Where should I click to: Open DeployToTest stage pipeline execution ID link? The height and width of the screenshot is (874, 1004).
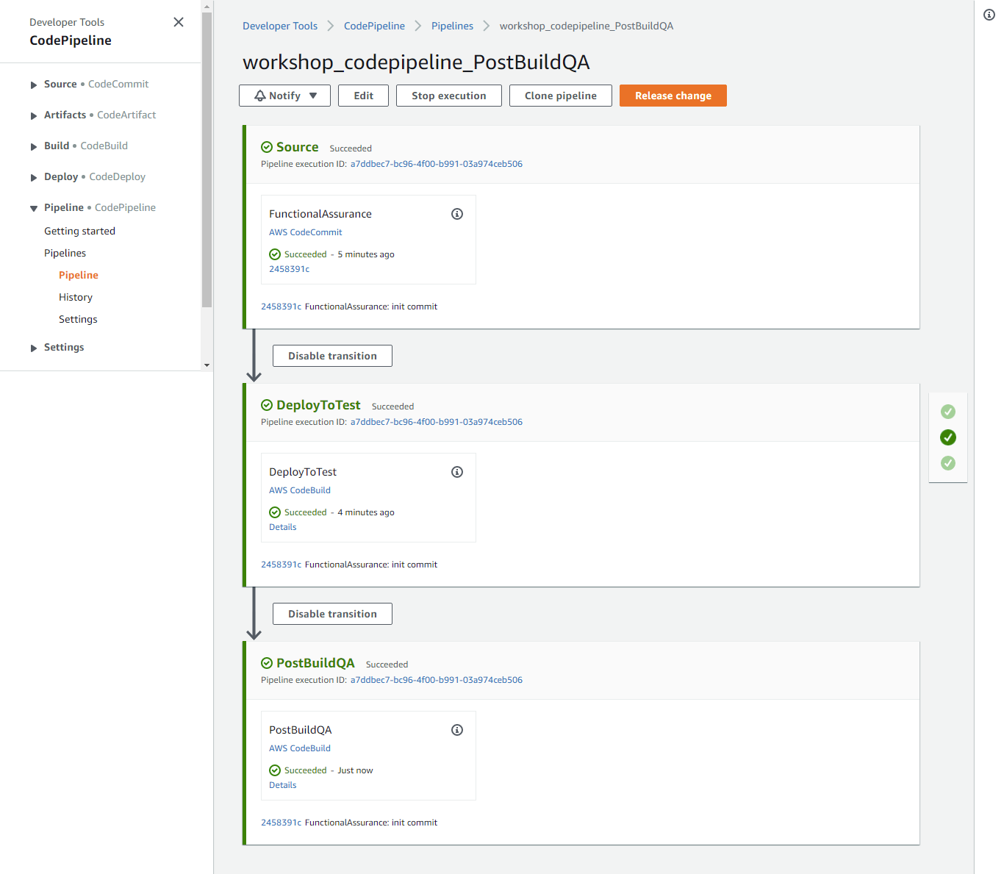(437, 422)
